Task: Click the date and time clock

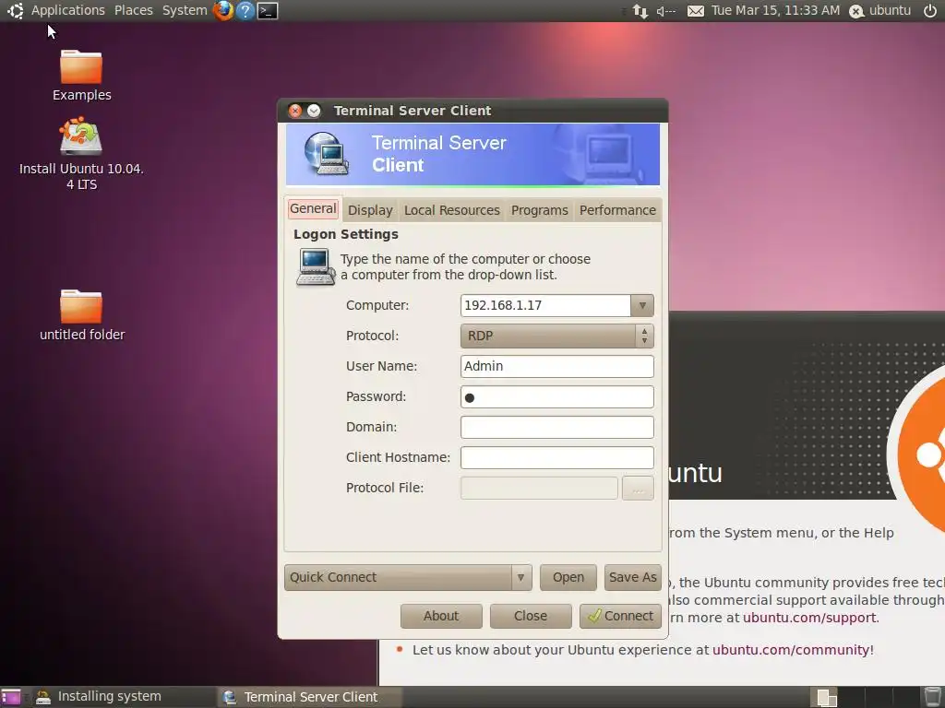Action: click(x=775, y=10)
